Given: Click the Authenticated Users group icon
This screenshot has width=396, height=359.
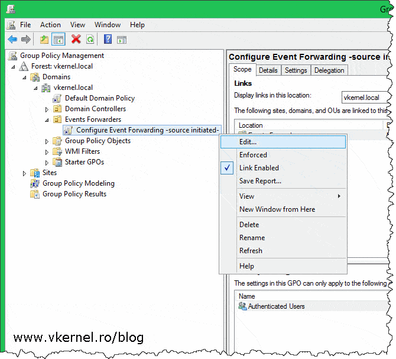Looking at the screenshot, I should pos(242,306).
